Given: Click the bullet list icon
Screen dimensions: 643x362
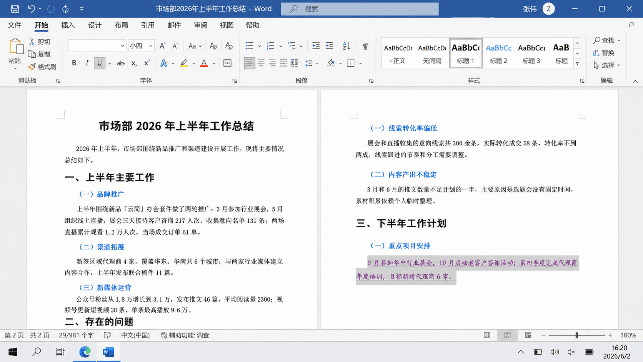Looking at the screenshot, I should (249, 46).
